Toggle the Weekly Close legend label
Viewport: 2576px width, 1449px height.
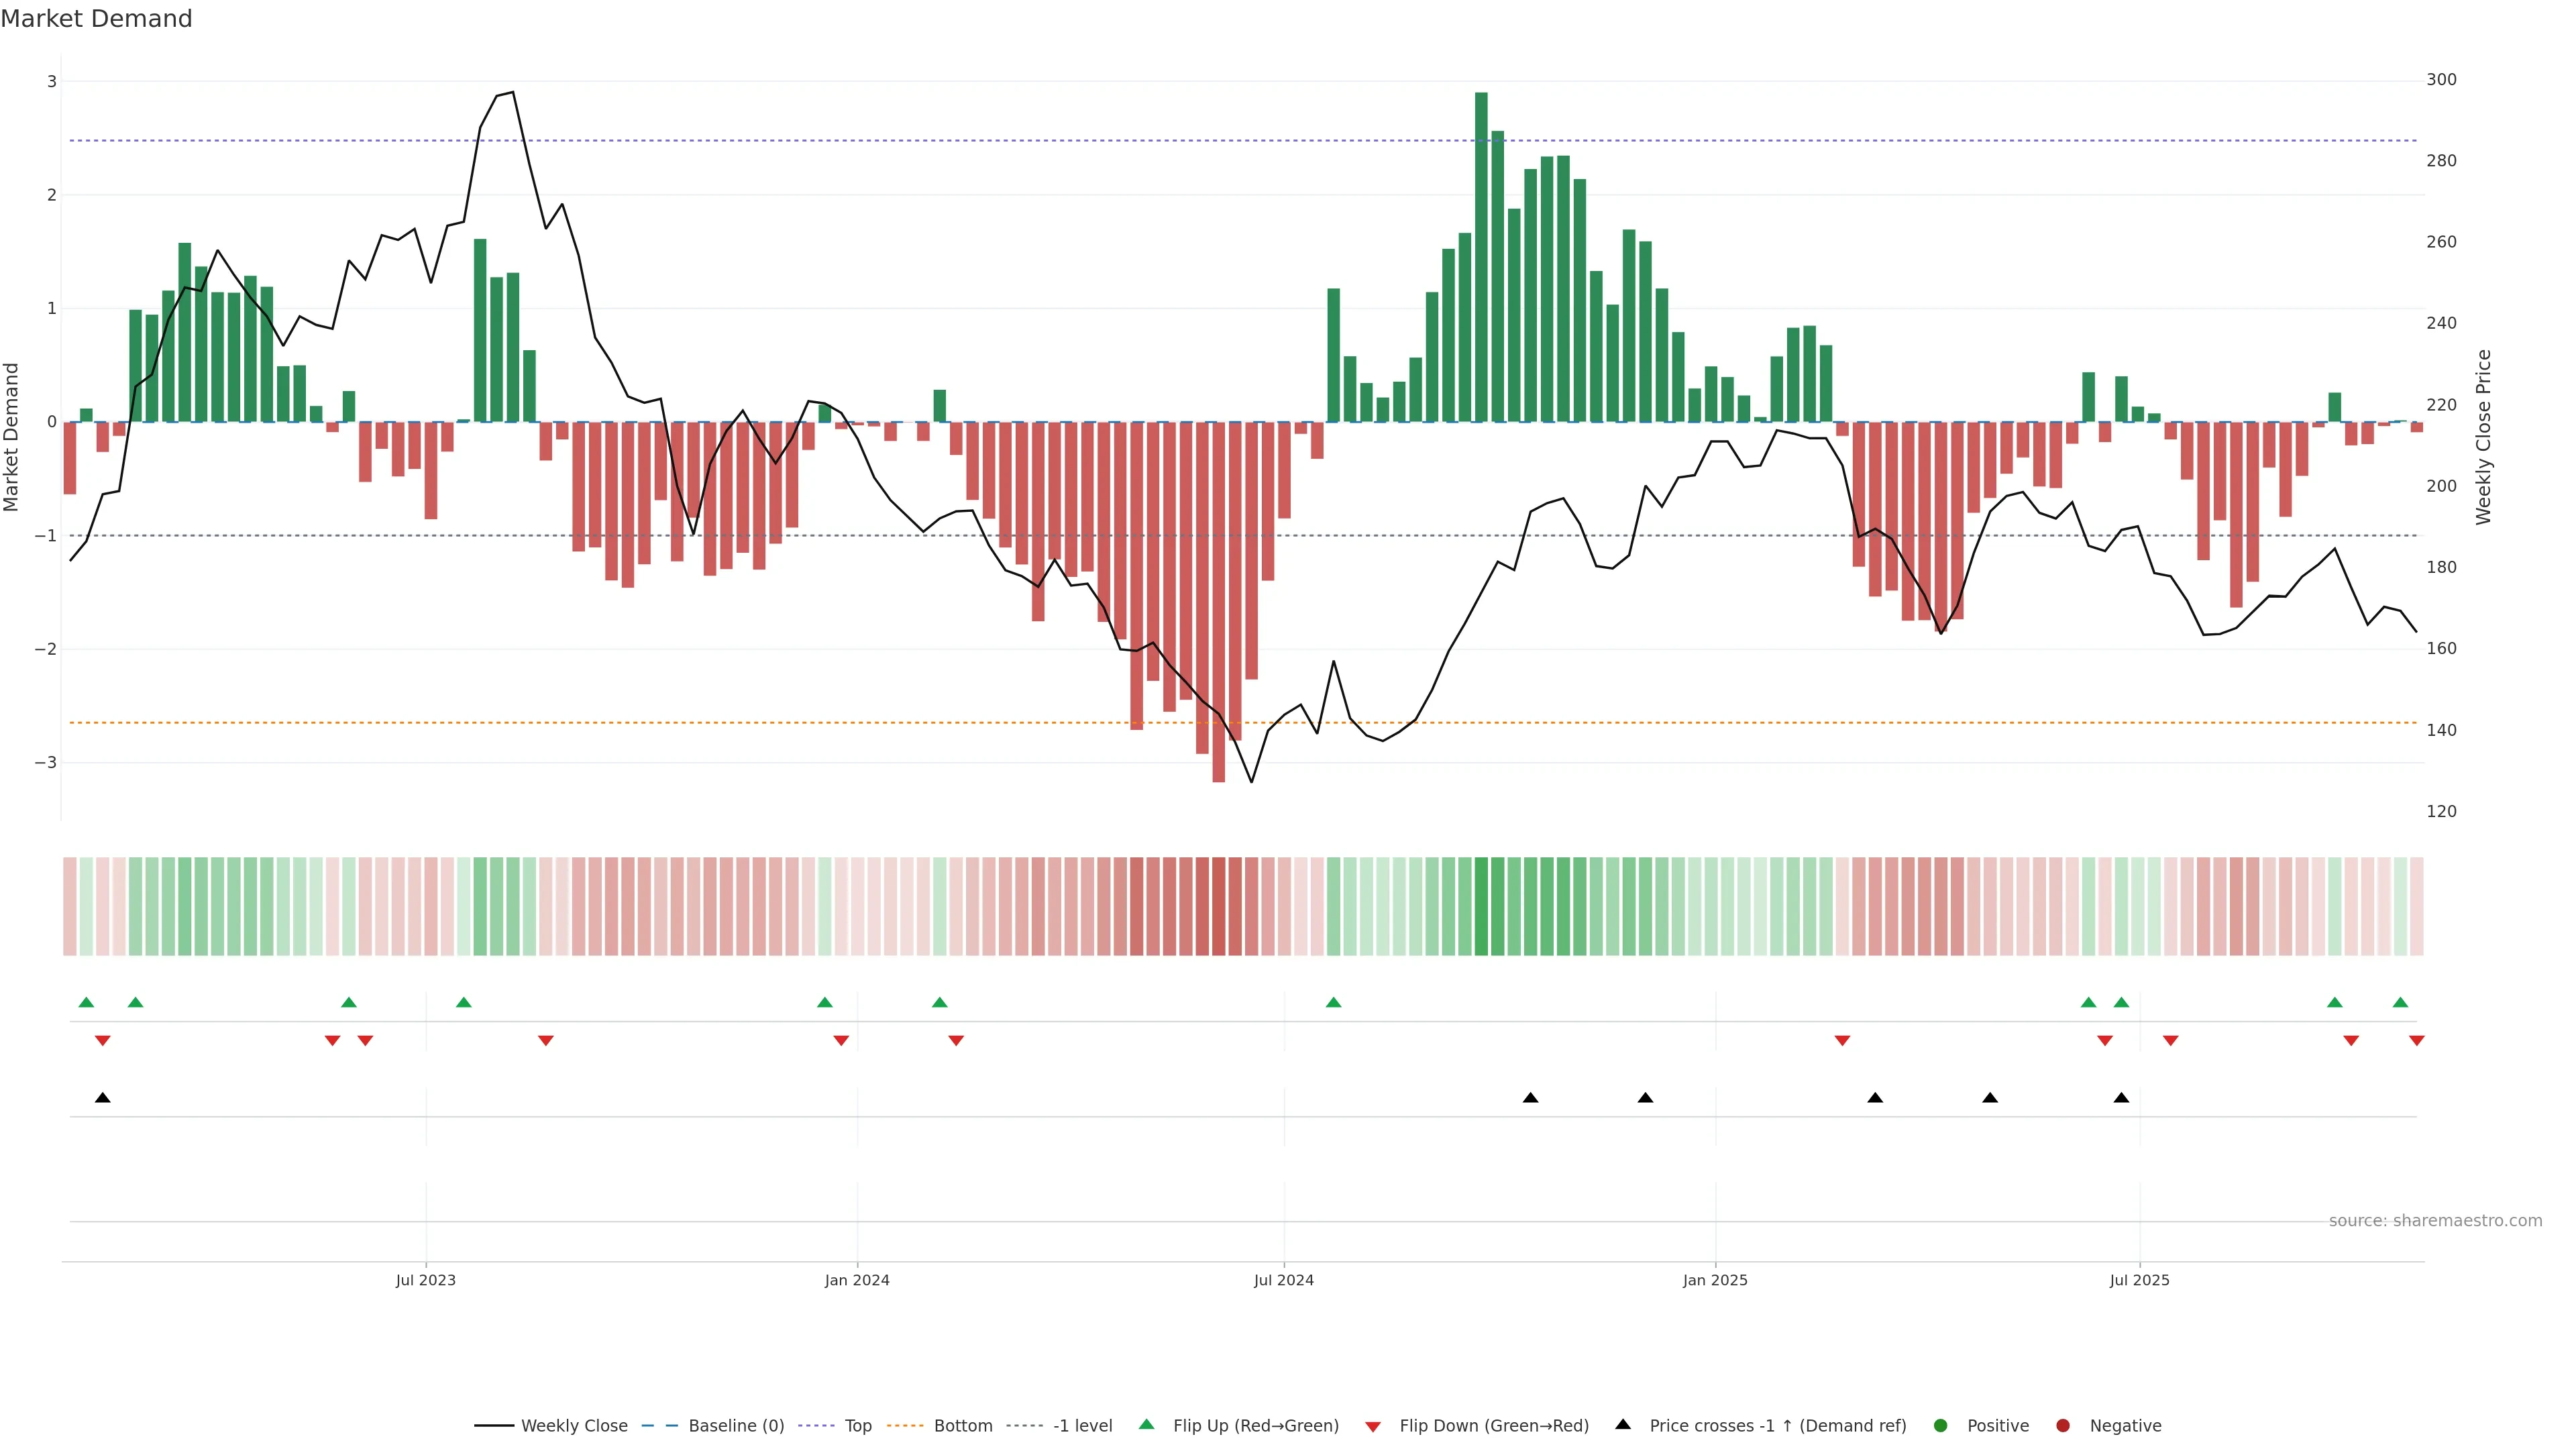(574, 1425)
